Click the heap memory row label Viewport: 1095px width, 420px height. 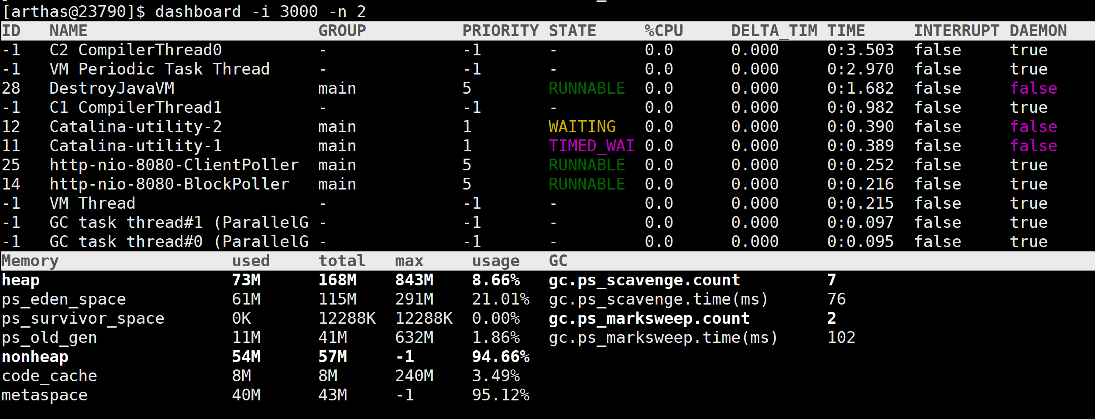[21, 280]
